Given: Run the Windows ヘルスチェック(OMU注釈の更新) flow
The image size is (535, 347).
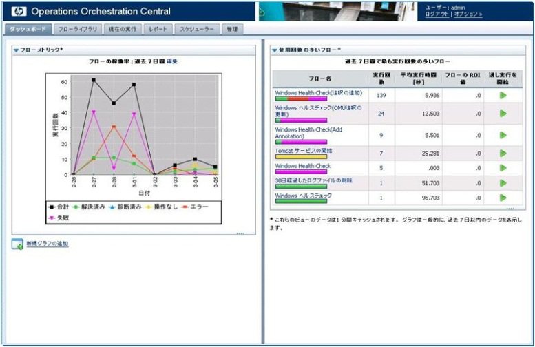Looking at the screenshot, I should [503, 114].
